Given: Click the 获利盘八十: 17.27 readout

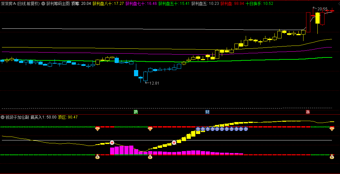Looking at the screenshot, I should click(x=108, y=4).
